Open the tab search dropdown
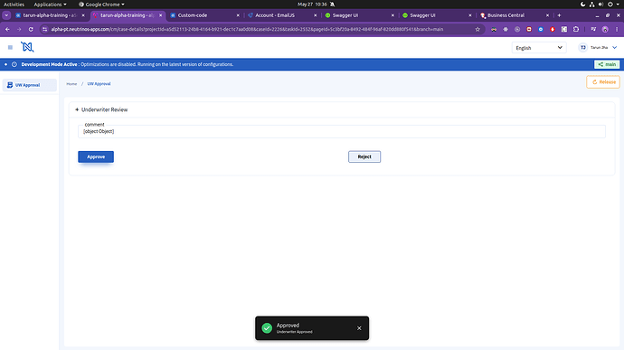Image resolution: width=624 pixels, height=350 pixels. tap(6, 15)
